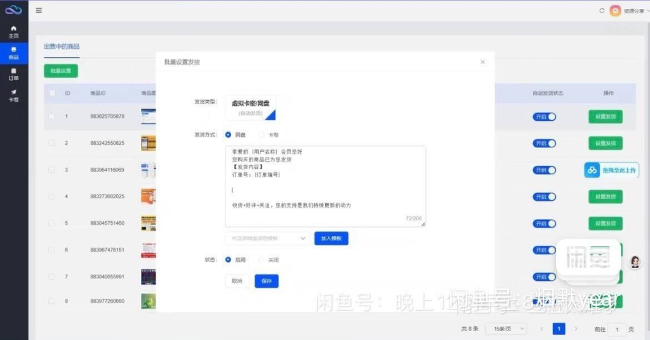Screen dimensions: 650x340
Task: Click the cloud logo in sidebar
Action: [x=13, y=10]
